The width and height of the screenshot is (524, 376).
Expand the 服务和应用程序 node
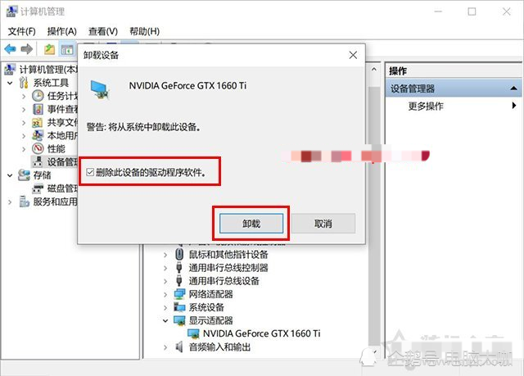(x=10, y=202)
